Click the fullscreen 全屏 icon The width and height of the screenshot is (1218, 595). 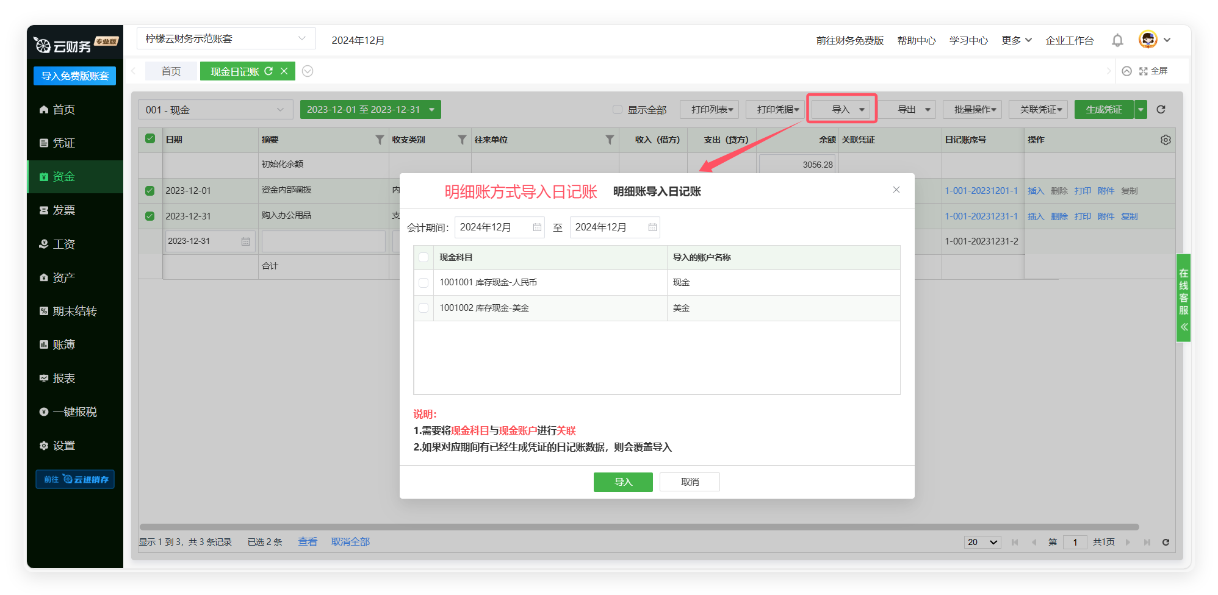point(1144,71)
